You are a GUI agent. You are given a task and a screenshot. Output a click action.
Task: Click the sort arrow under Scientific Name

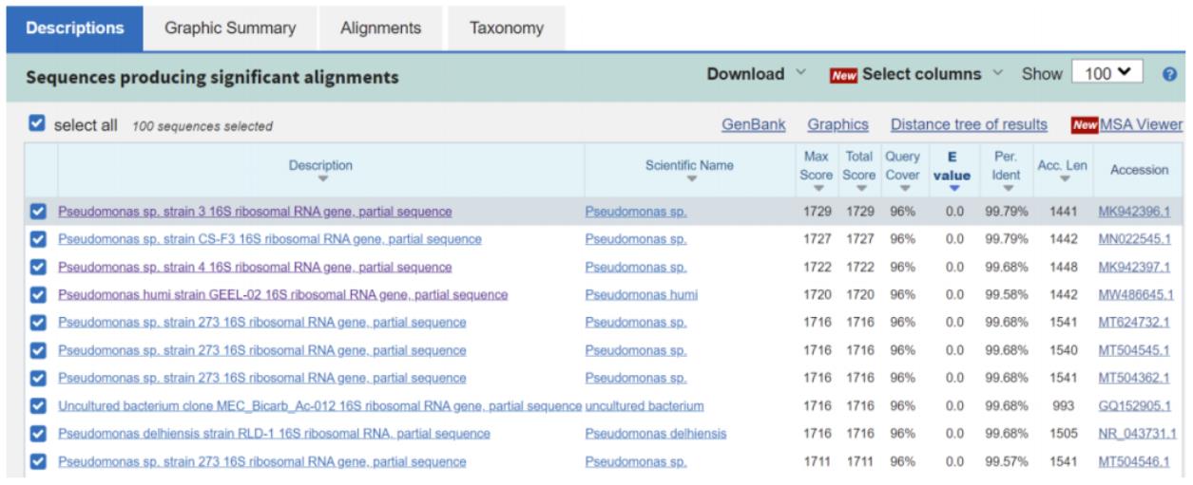click(x=690, y=178)
